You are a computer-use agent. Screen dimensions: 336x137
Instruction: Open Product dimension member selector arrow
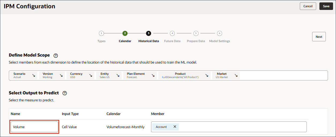tap(207, 76)
